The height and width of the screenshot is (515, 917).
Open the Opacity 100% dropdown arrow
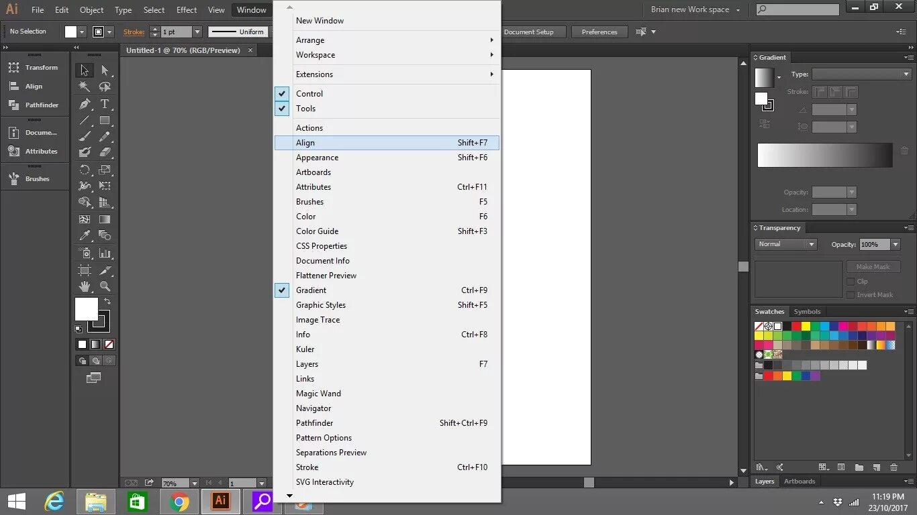(896, 245)
